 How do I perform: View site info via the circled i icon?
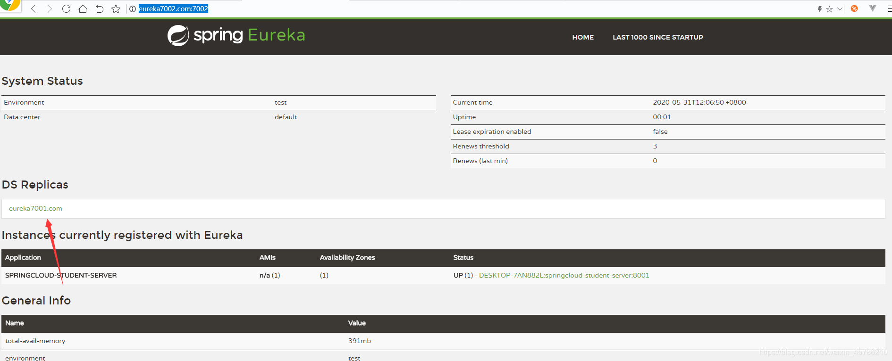[133, 9]
